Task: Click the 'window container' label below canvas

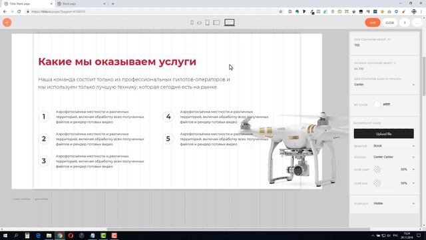Action: (x=21, y=199)
